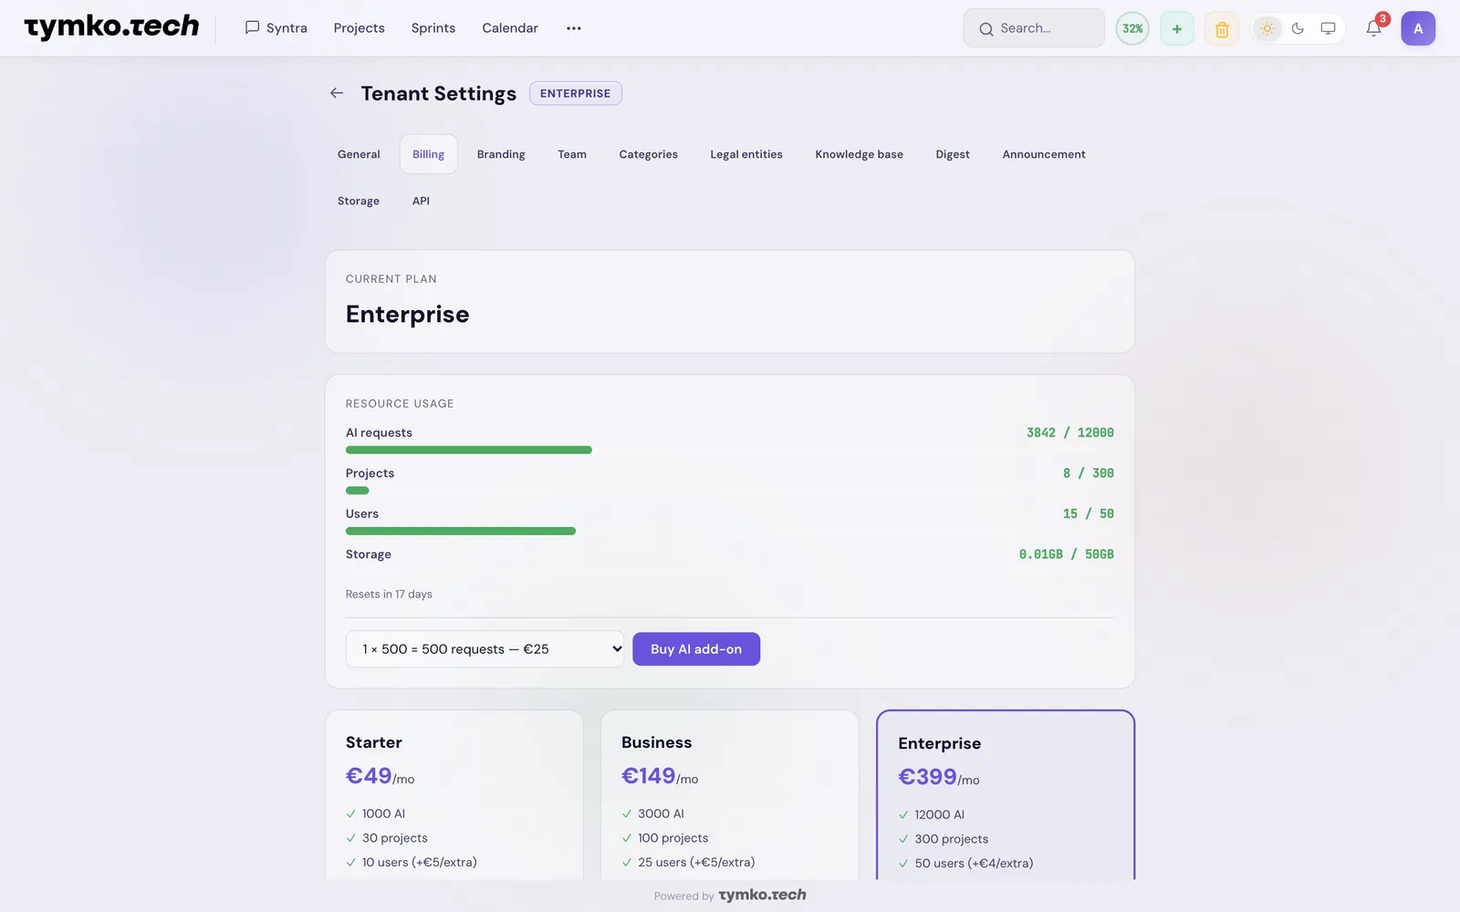1460x912 pixels.
Task: Switch to the General tab
Action: pyautogui.click(x=359, y=154)
